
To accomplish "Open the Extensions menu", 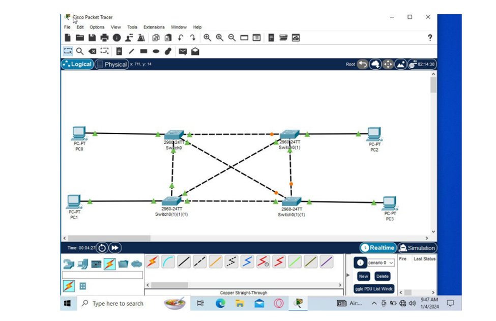I will 154,27.
